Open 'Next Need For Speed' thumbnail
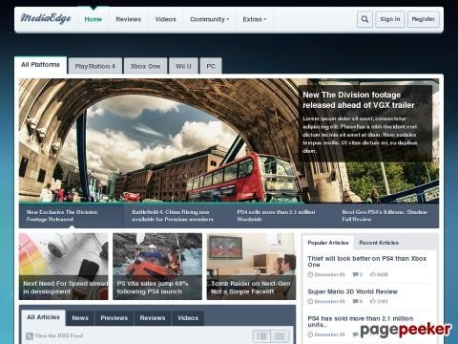The image size is (458, 344). [x=64, y=267]
